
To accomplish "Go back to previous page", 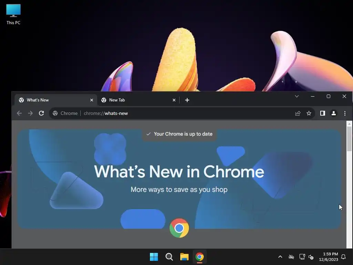I will [x=19, y=113].
